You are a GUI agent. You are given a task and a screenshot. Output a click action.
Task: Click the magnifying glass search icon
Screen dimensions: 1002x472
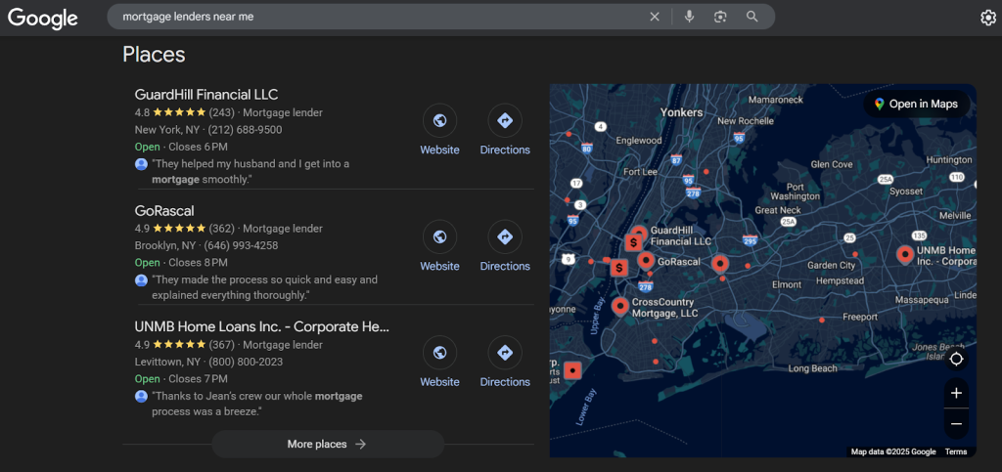coord(752,17)
